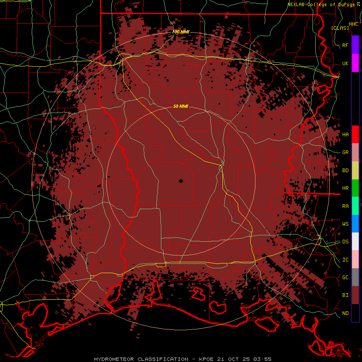Click the 100 NMI range ring label
The width and height of the screenshot is (362, 362).
pos(181,32)
